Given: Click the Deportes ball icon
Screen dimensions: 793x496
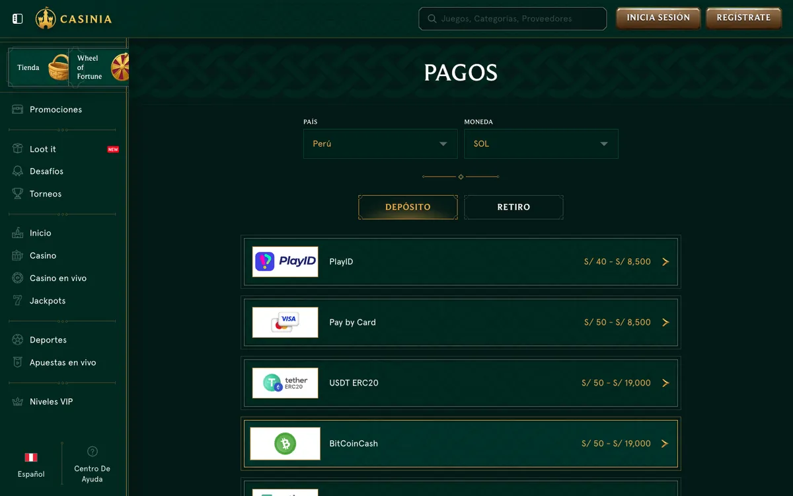Looking at the screenshot, I should coord(18,339).
